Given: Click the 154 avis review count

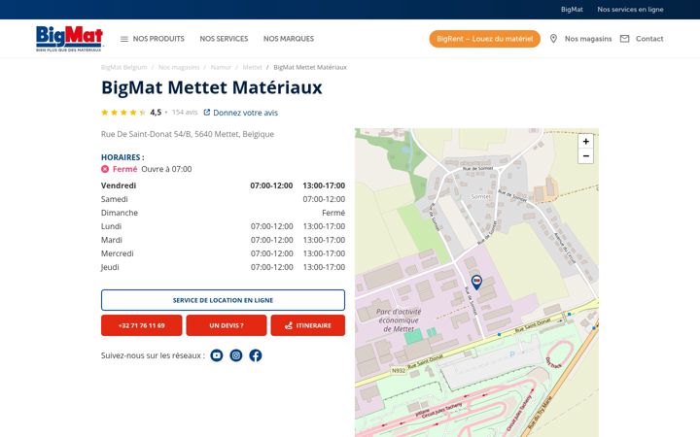Looking at the screenshot, I should point(185,113).
